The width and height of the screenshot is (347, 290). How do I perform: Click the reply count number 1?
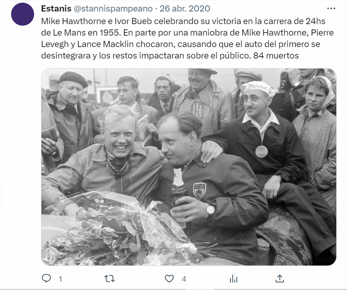tap(60, 279)
